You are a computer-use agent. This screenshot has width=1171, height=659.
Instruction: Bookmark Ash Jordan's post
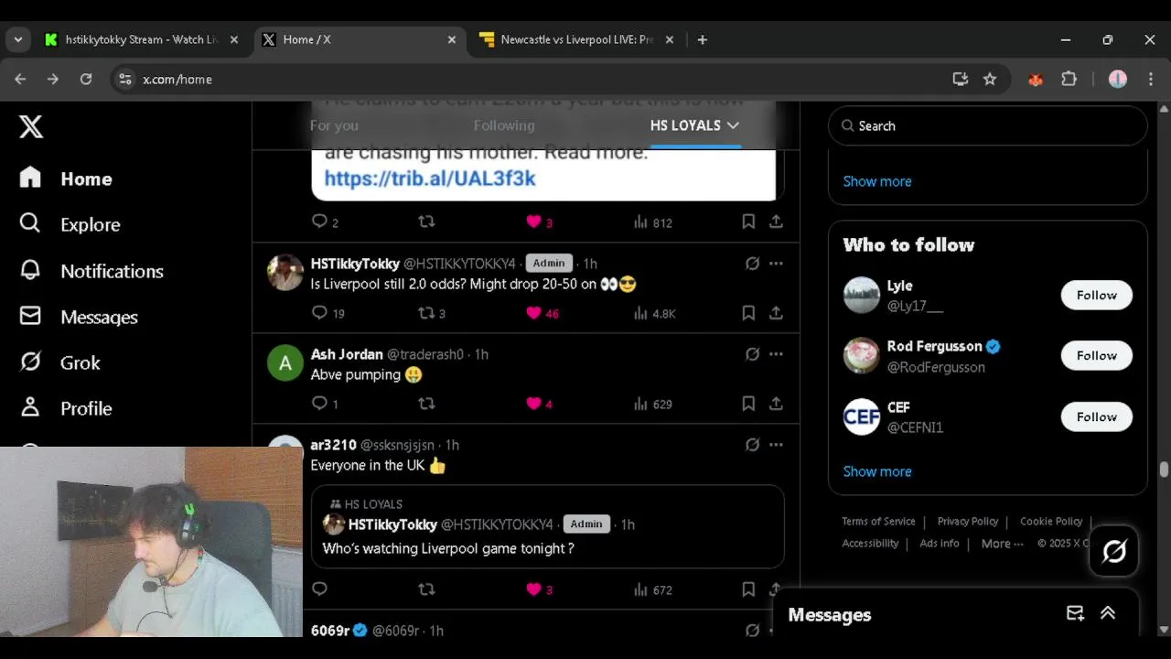point(748,404)
